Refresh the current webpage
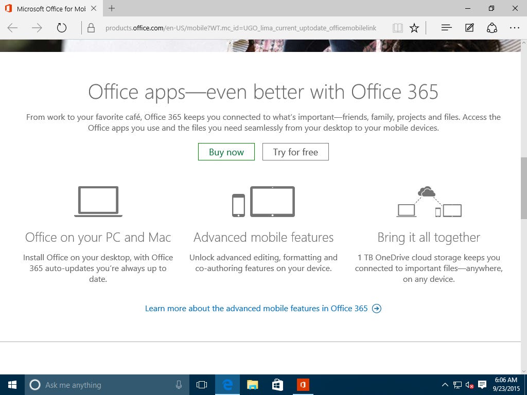Image resolution: width=527 pixels, height=395 pixels. (62, 28)
